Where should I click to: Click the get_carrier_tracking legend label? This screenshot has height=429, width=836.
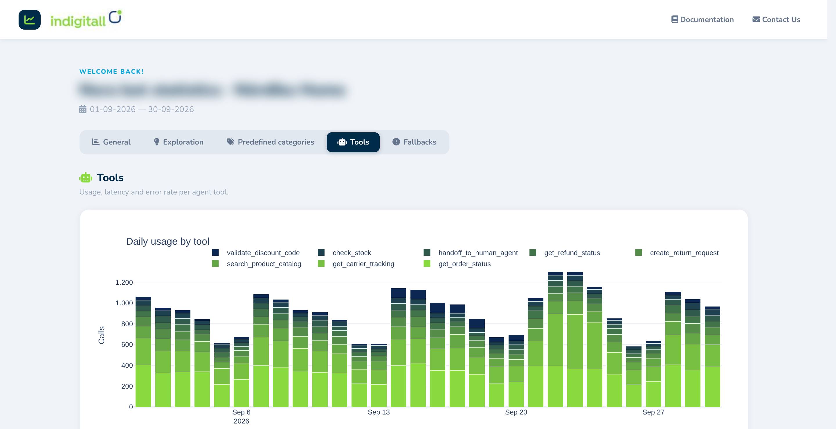coord(363,264)
